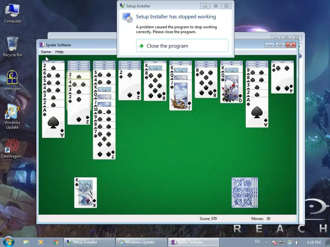Open the Windows Update desktop shortcut
Screen dimensions: 330x247
click(x=13, y=116)
